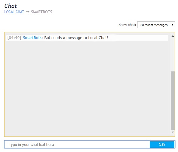
Task: Expand dropdown via its black triangle arrow
Action: click(x=173, y=25)
